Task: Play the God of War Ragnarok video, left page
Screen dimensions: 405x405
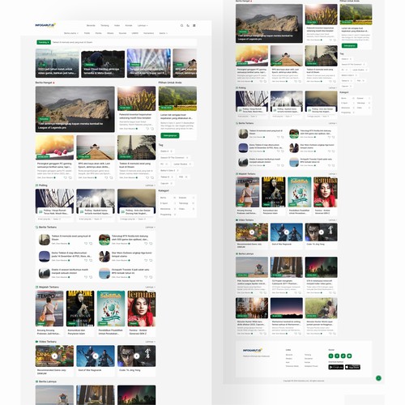Action: (96, 356)
